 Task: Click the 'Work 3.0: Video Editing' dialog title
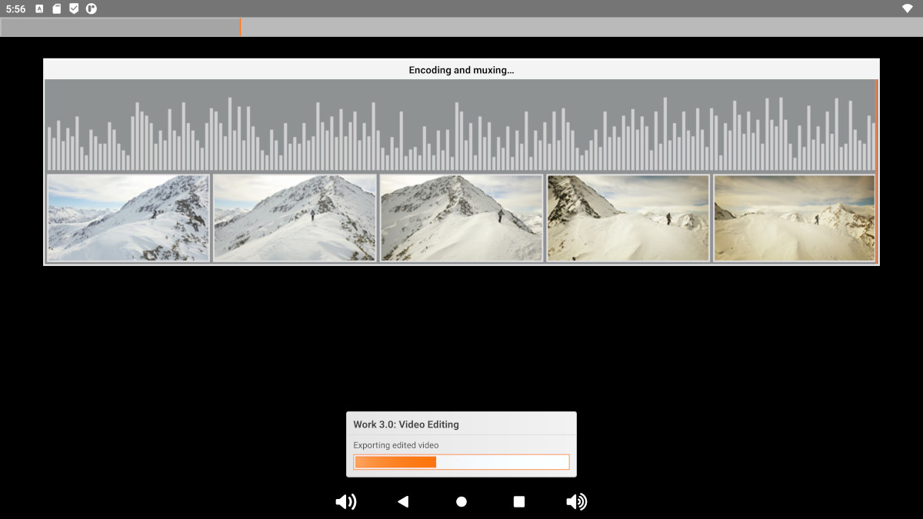pyautogui.click(x=406, y=424)
